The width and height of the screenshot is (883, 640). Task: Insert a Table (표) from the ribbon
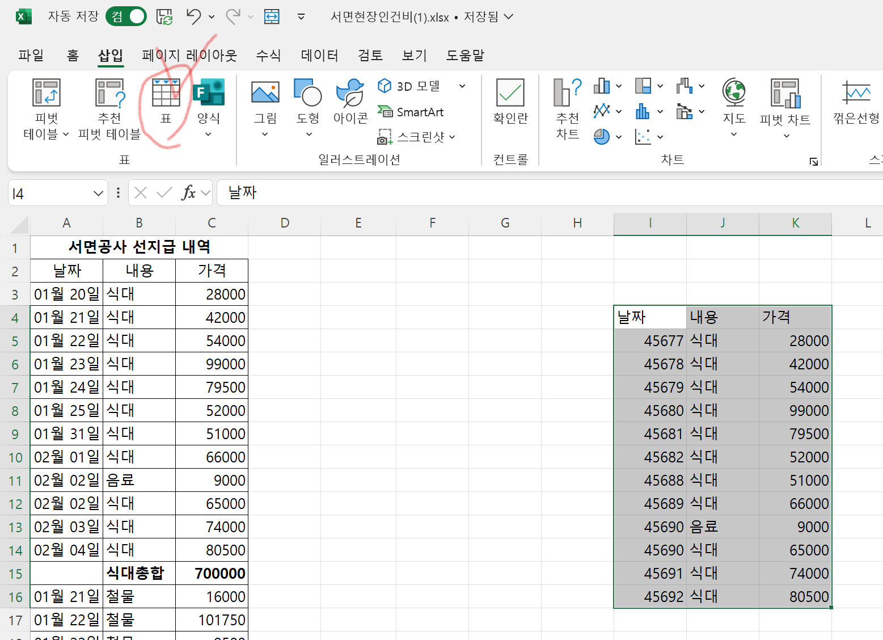(x=166, y=102)
